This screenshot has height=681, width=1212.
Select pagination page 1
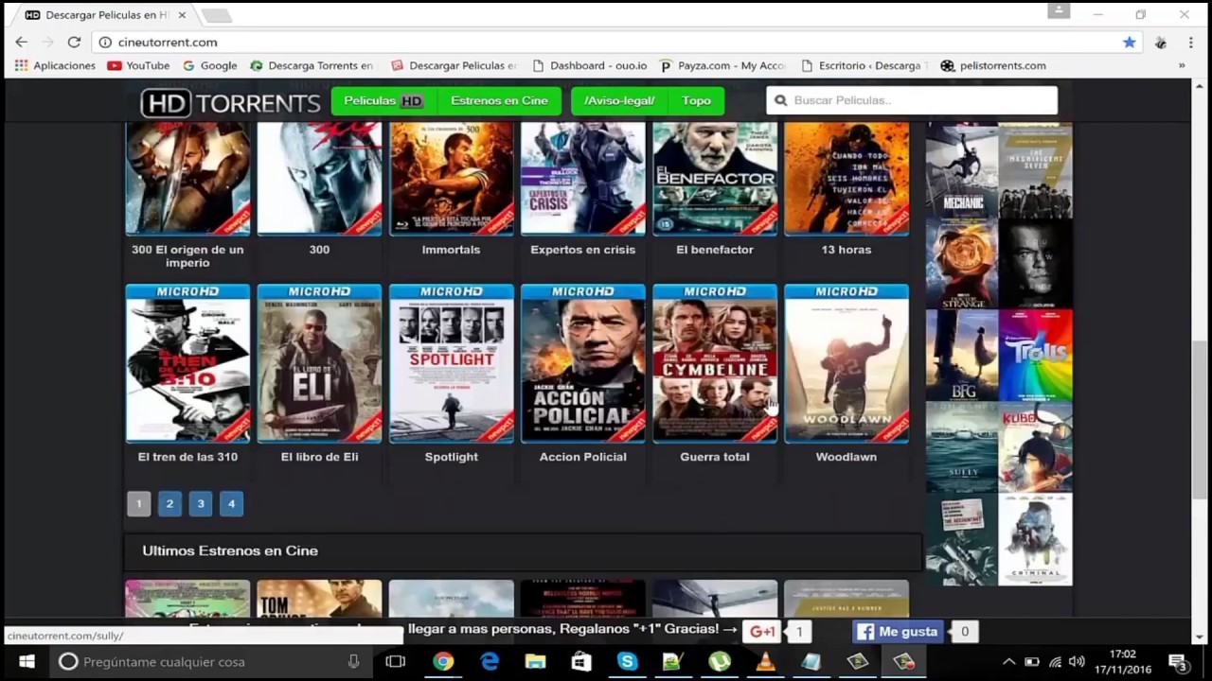138,504
